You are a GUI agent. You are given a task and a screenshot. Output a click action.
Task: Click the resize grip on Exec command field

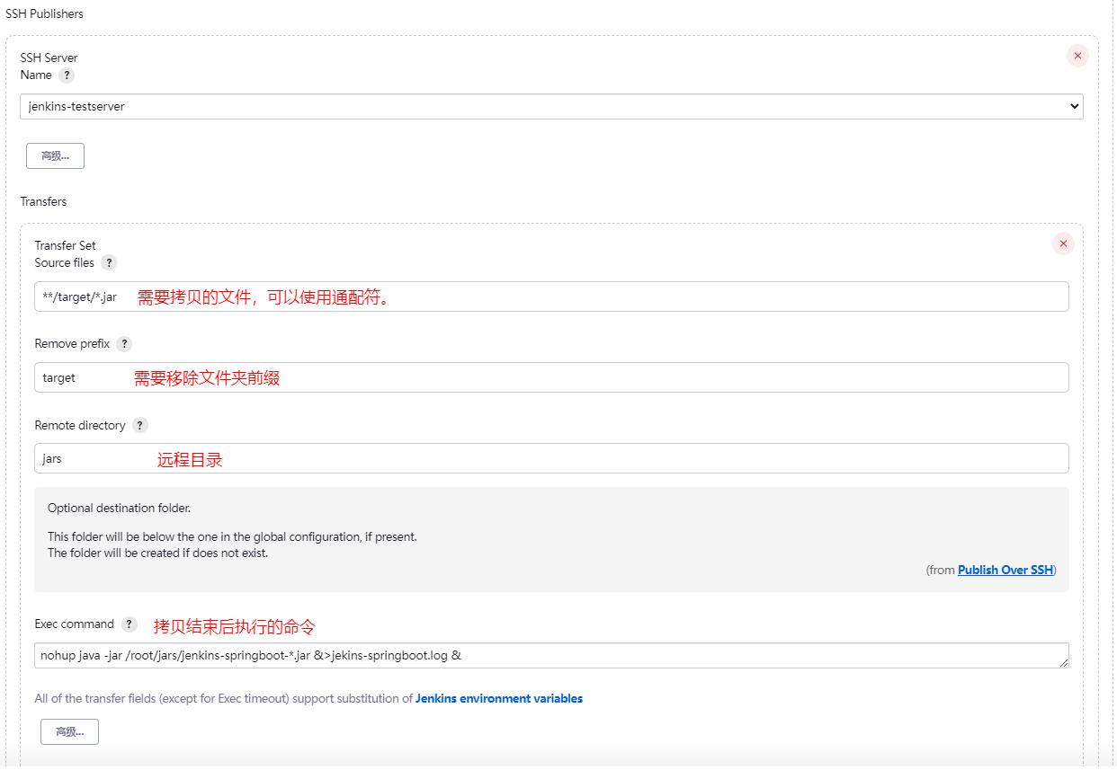(1065, 662)
